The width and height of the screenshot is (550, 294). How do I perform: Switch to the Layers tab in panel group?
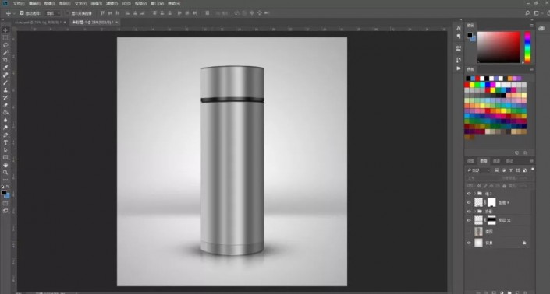pos(484,161)
